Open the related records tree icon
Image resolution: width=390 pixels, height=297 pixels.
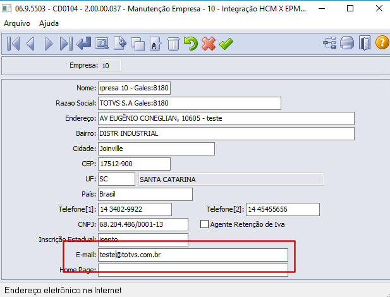(329, 43)
